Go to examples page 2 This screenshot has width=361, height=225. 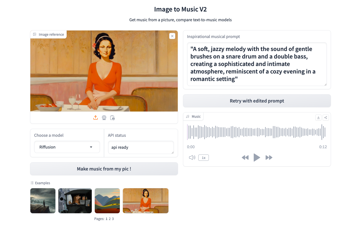click(x=110, y=219)
